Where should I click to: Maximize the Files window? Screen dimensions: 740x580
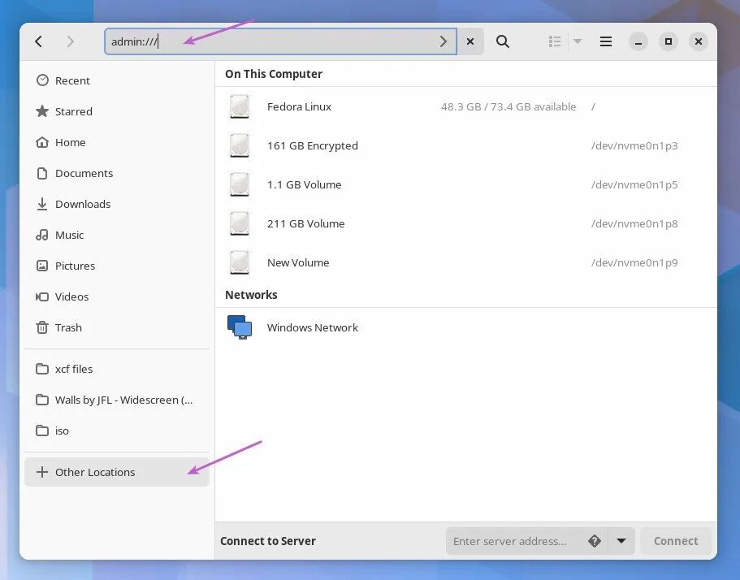pyautogui.click(x=669, y=41)
